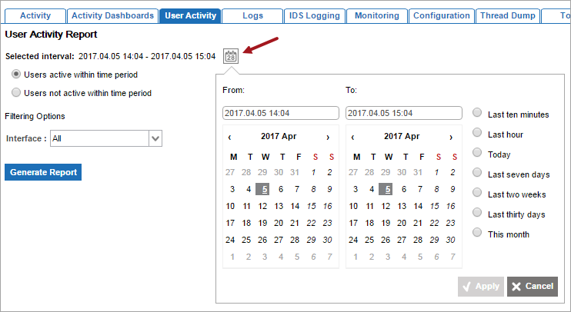Select 'Users not active within time period'
Image resolution: width=571 pixels, height=312 pixels.
coord(16,93)
